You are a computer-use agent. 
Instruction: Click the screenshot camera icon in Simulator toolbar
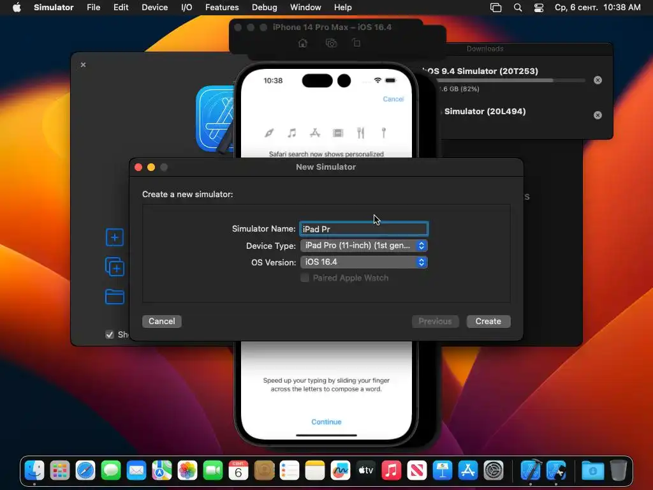click(x=331, y=43)
